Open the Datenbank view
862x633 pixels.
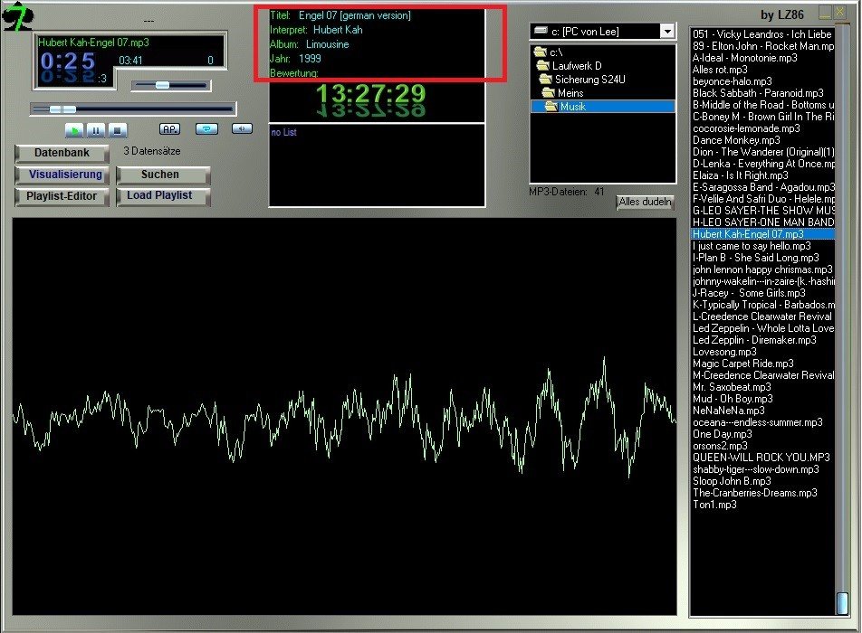click(x=62, y=153)
